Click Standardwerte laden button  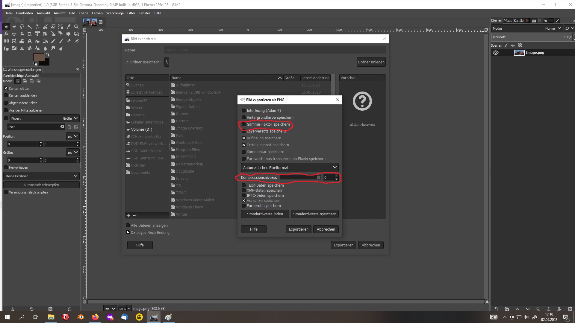[x=265, y=214]
